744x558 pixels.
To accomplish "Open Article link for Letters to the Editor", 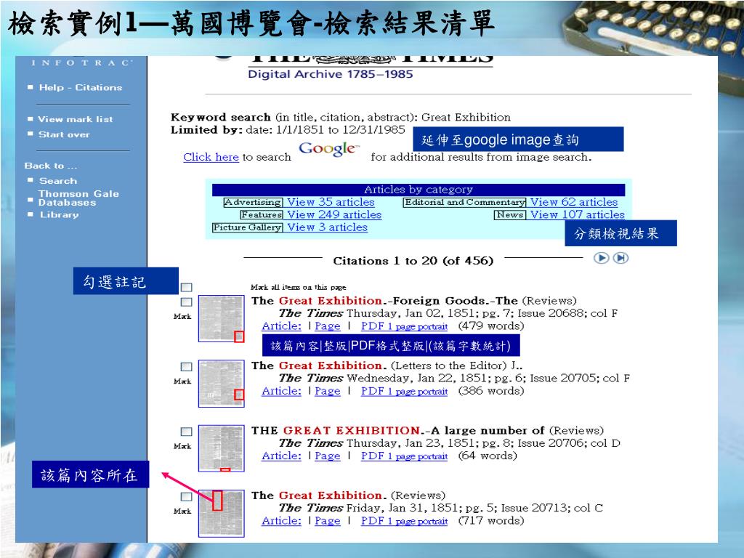I will click(281, 391).
